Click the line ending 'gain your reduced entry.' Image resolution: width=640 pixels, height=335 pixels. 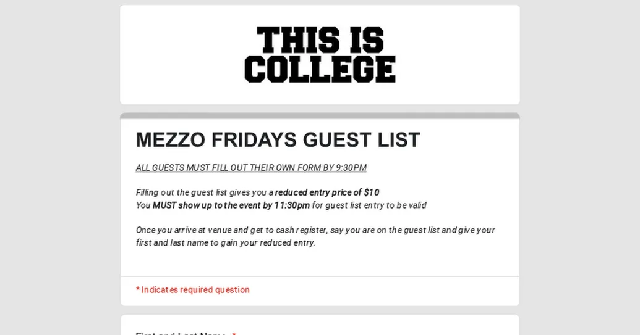tap(226, 243)
